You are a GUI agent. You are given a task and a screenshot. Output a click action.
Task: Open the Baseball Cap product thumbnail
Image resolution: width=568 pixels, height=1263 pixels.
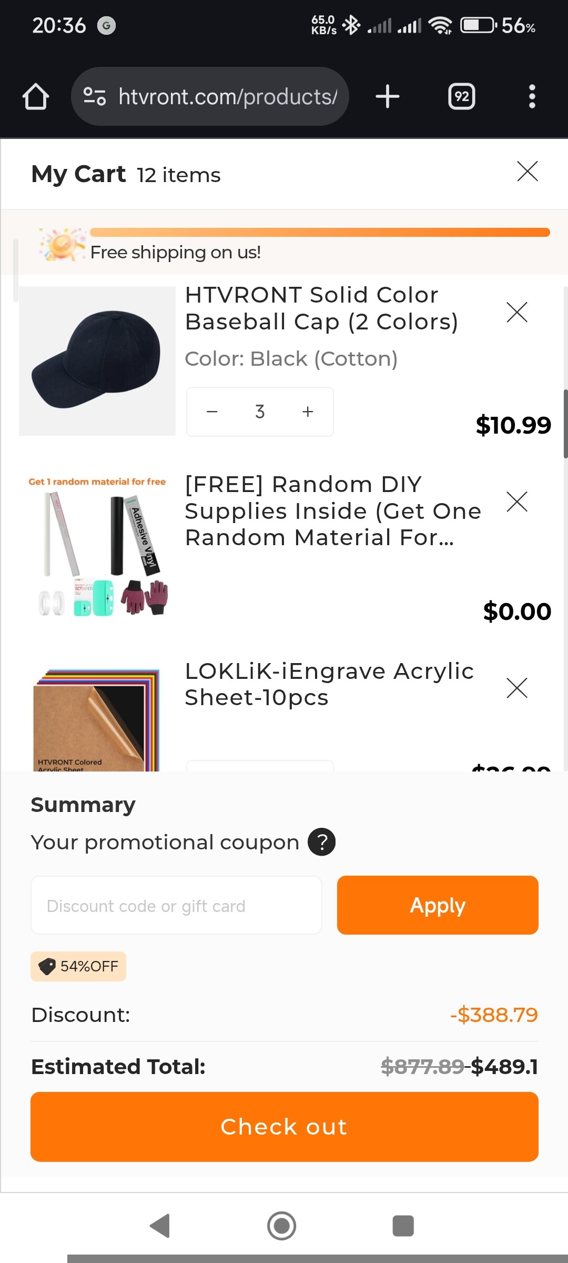pyautogui.click(x=97, y=361)
